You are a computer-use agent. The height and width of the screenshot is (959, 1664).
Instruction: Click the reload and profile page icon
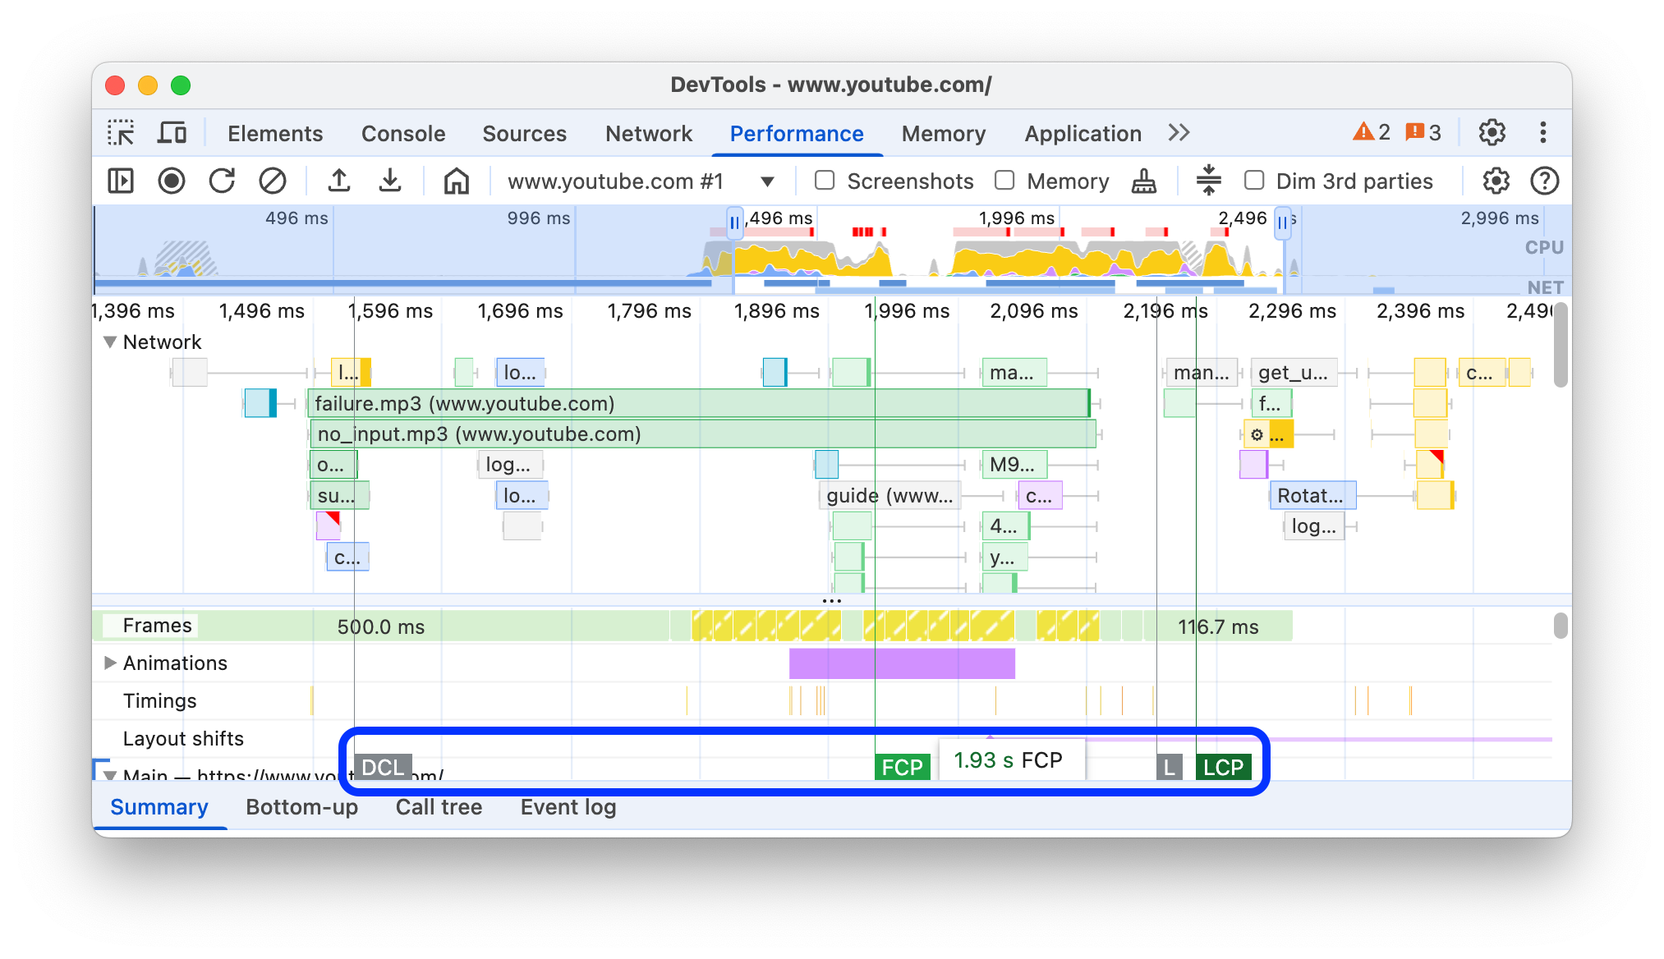tap(223, 181)
